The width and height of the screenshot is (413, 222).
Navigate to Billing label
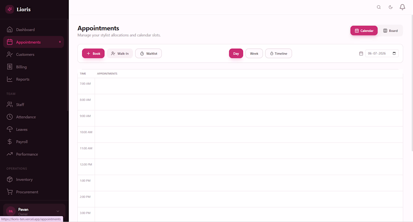[x=21, y=67]
